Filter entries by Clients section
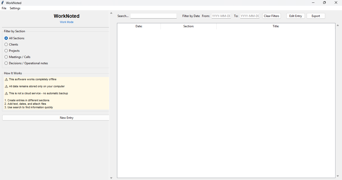342x180 pixels. pos(6,44)
